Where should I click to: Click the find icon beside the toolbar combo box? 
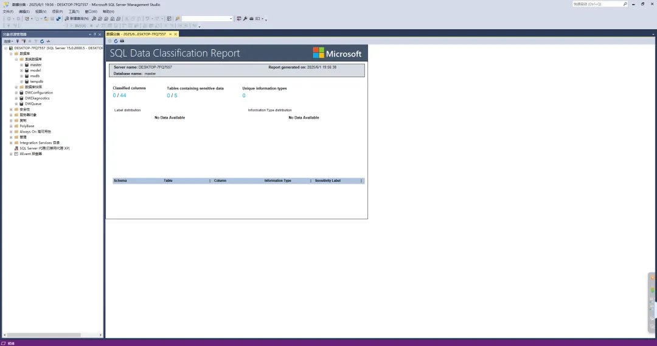coord(178,18)
